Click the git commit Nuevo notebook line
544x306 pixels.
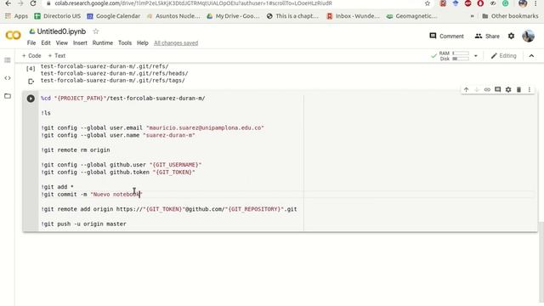[92, 195]
